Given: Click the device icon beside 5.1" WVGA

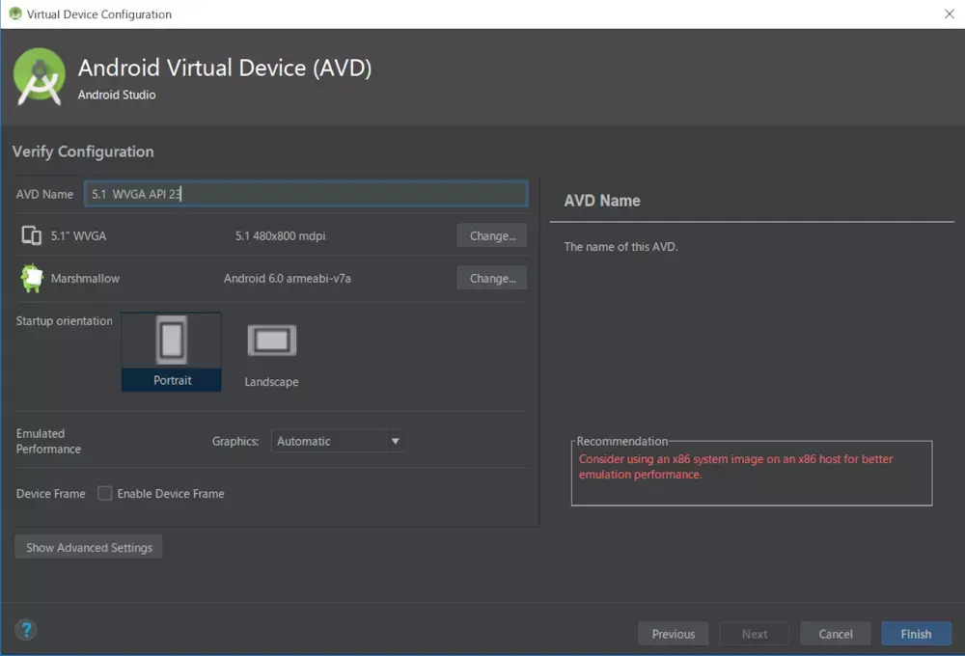Looking at the screenshot, I should 32,235.
